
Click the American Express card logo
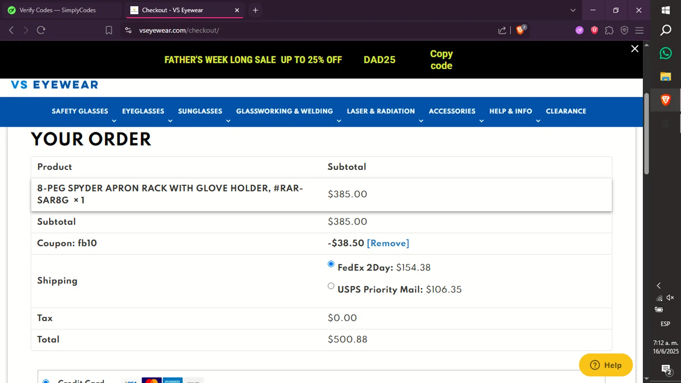[x=173, y=380]
